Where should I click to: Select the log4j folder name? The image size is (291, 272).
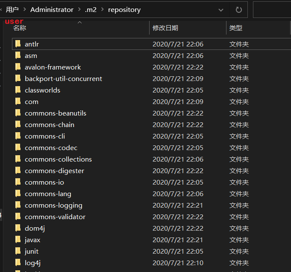tap(32, 263)
